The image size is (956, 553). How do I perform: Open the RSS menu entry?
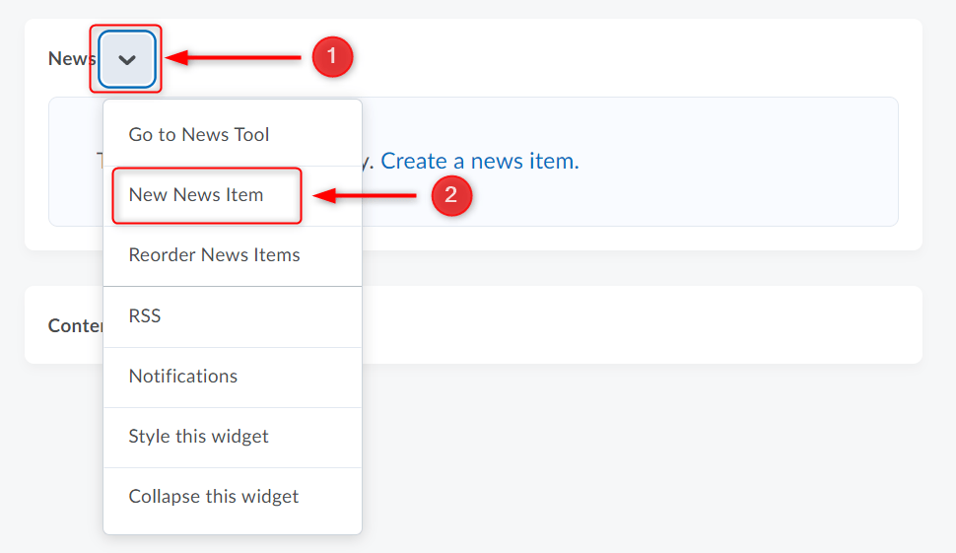tap(144, 316)
